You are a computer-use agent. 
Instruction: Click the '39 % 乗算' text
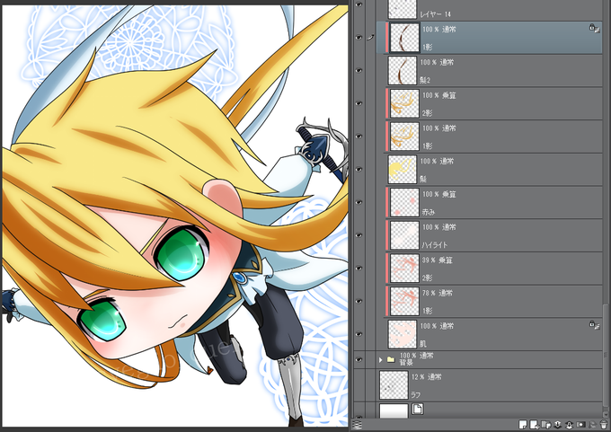point(438,260)
